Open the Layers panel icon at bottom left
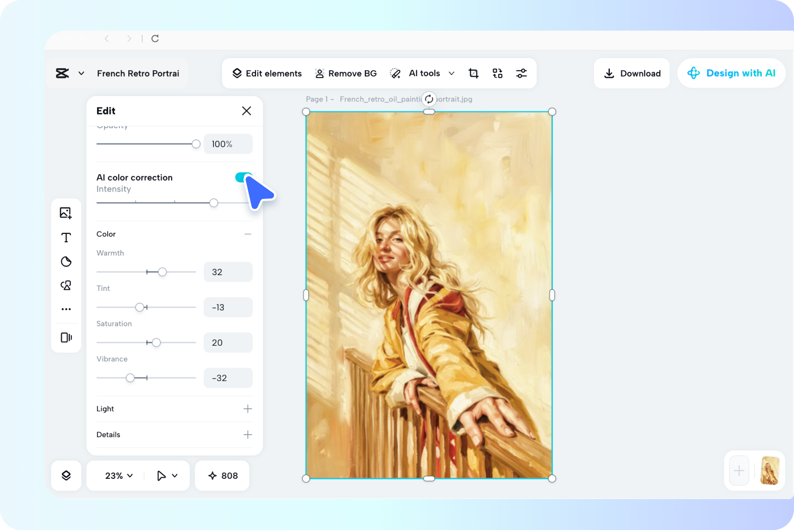The image size is (794, 530). tap(66, 475)
